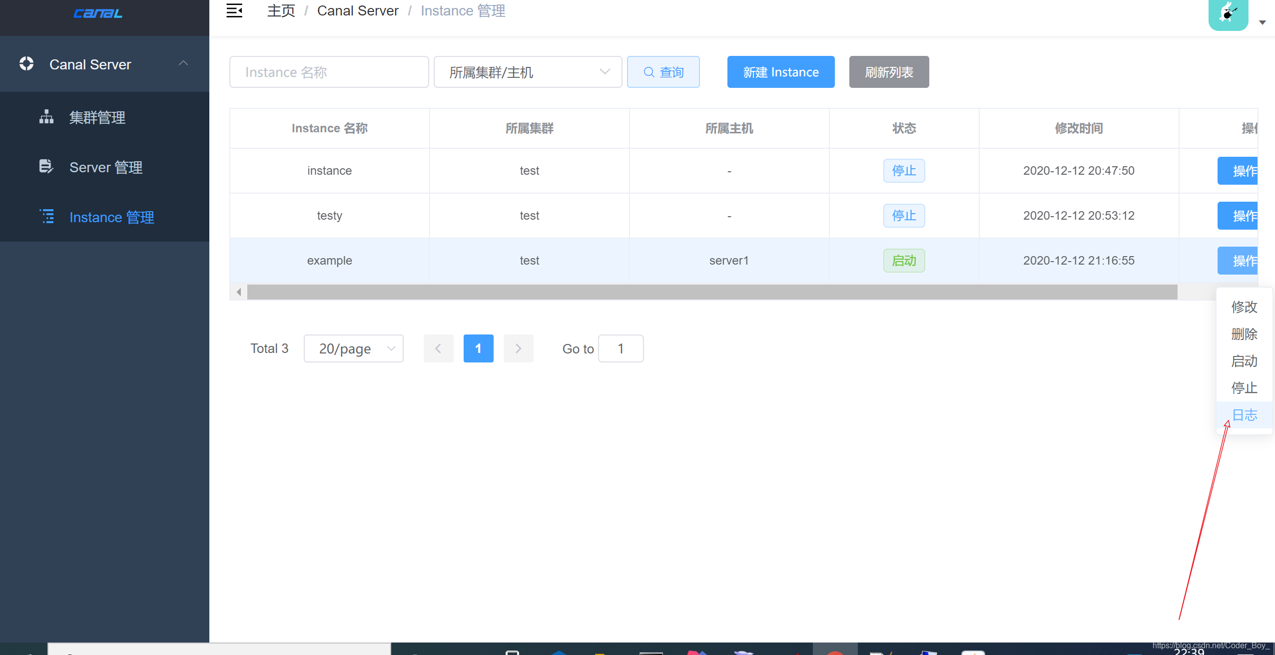
Task: Open the 20/page size dropdown
Action: [x=354, y=348]
